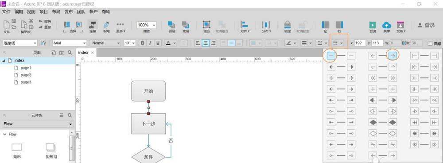Add new page icon in pages panel

pos(54,53)
